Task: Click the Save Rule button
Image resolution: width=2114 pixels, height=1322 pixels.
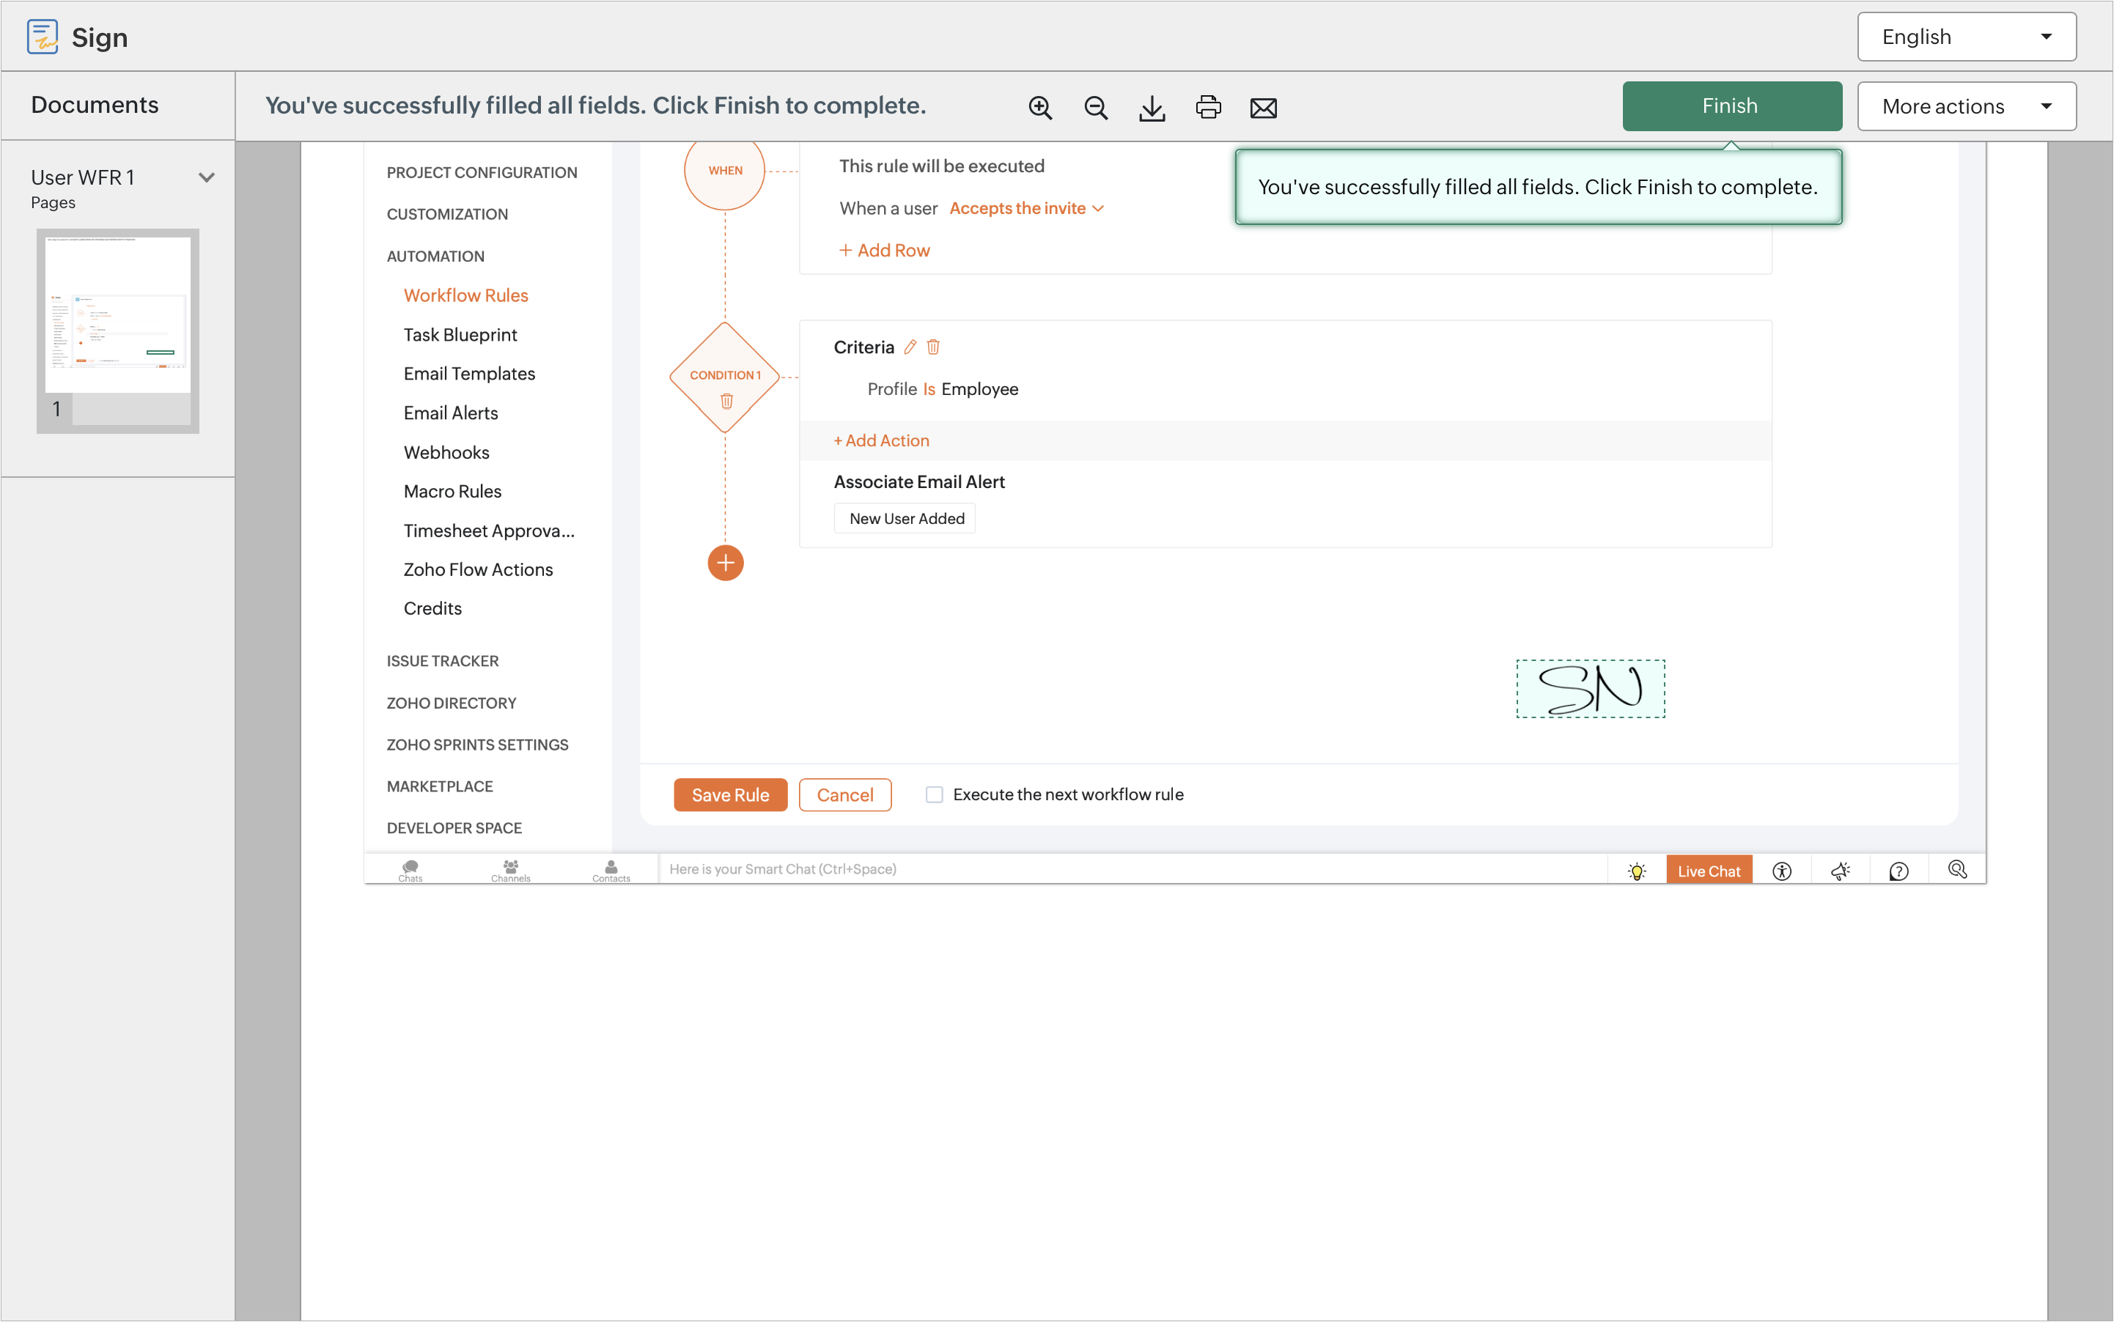Action: (730, 795)
